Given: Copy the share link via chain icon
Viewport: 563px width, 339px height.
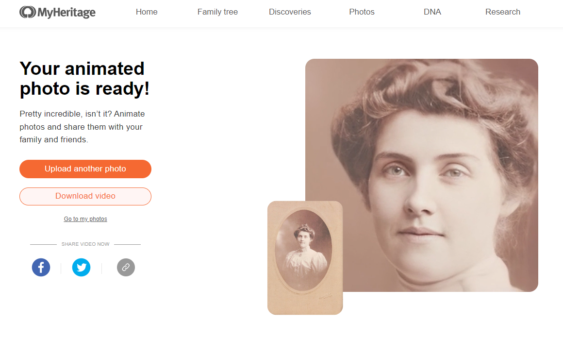Looking at the screenshot, I should point(126,267).
